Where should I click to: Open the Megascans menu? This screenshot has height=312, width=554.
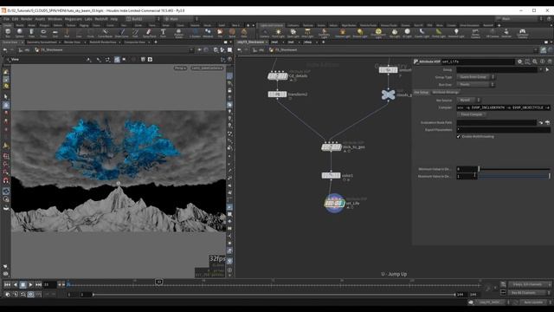[x=73, y=19]
